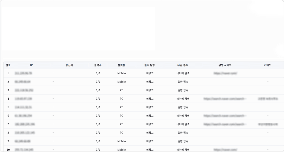Screen dimensions: 284x152
Task: Select the 플랫폼 column header
Action: tap(121, 65)
